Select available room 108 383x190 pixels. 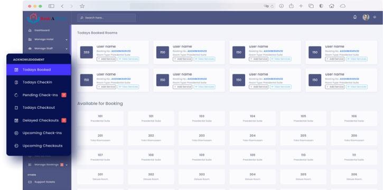coord(151,157)
